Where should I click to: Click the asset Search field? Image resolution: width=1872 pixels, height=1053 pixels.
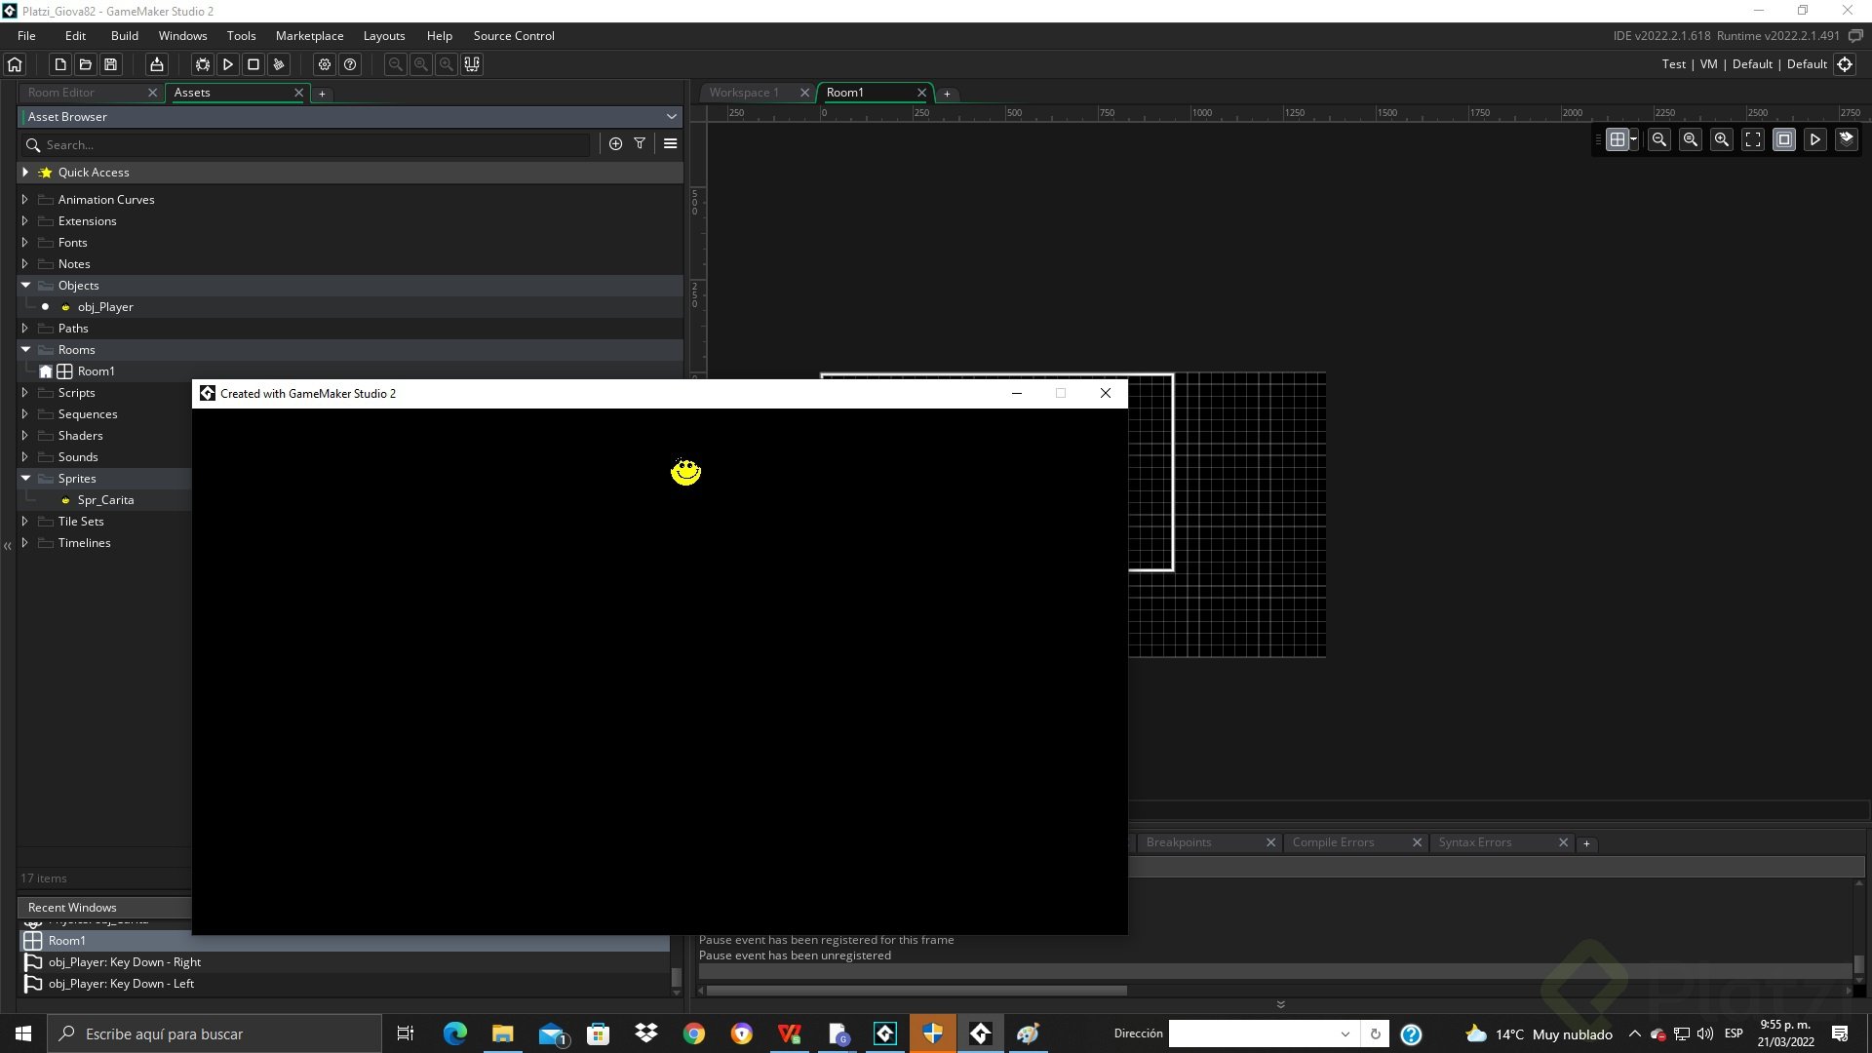coord(312,145)
